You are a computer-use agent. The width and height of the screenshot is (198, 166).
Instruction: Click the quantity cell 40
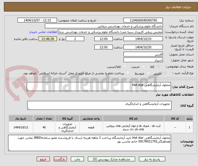tap(44, 127)
